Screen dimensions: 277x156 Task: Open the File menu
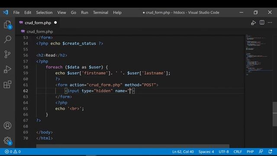(16, 13)
